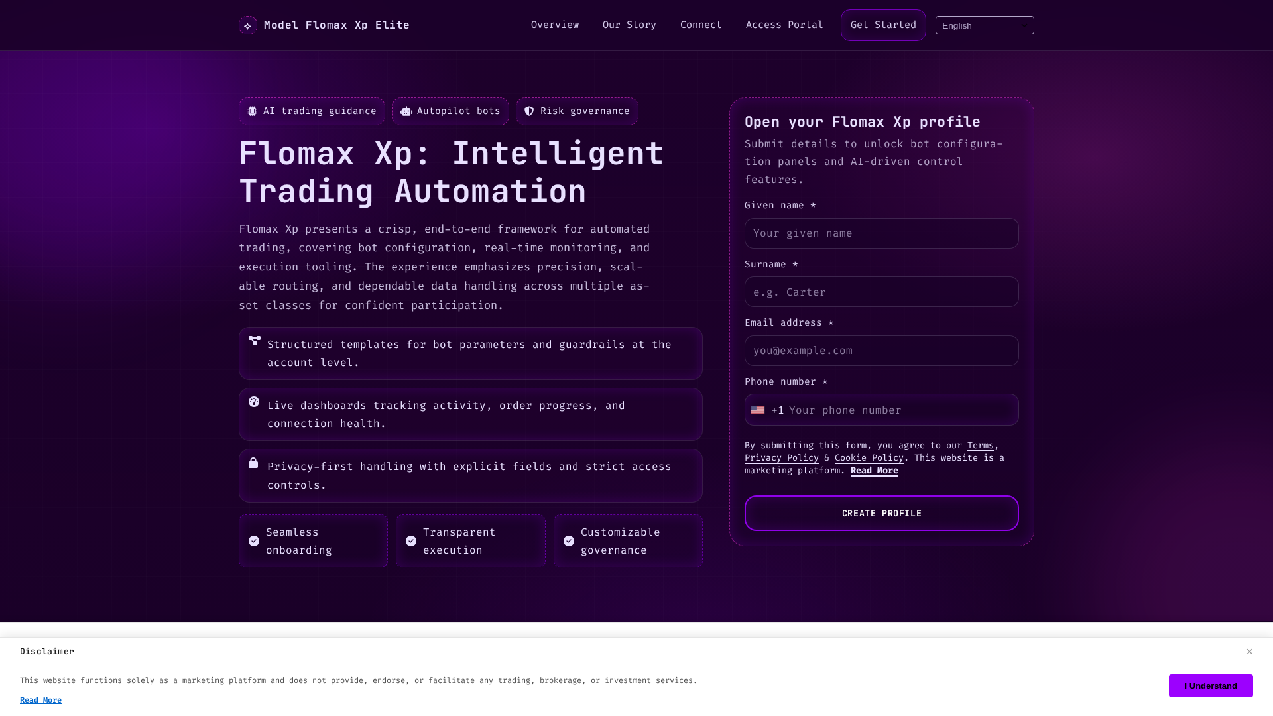The image size is (1273, 716).
Task: Click the Risk governance shield icon
Action: (529, 111)
